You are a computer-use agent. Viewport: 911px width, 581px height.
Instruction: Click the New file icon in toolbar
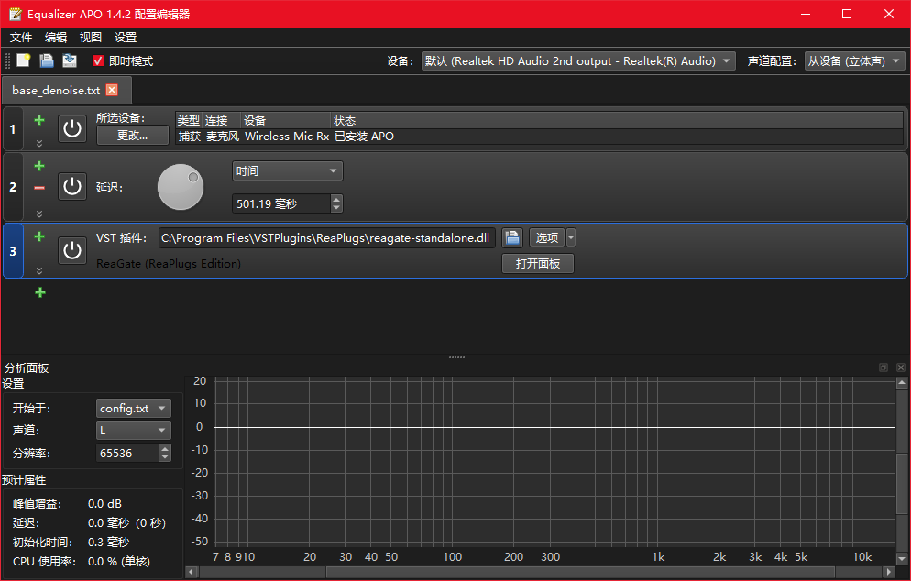(x=24, y=60)
